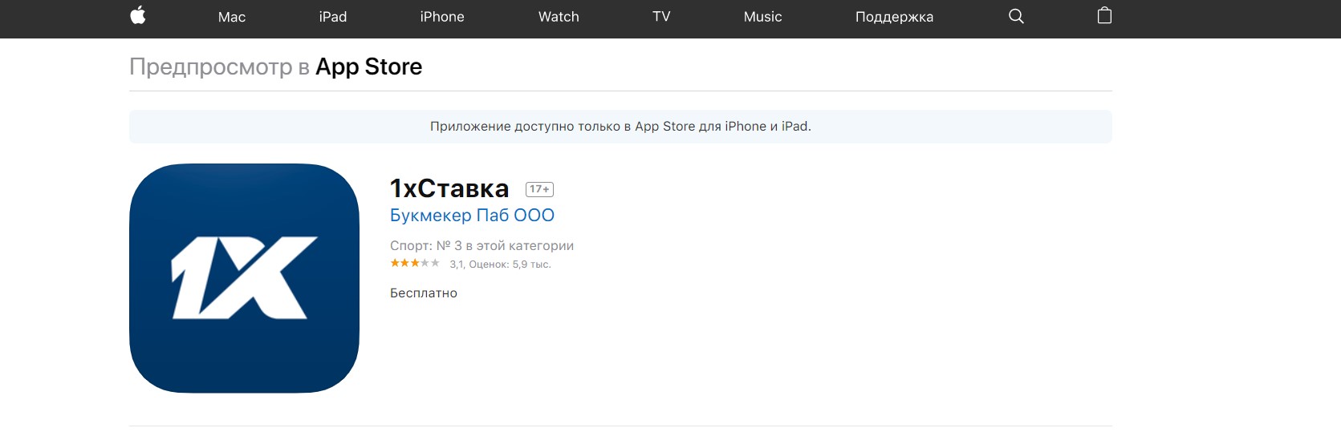Open developer link Букмекер Паб ООО

click(472, 216)
